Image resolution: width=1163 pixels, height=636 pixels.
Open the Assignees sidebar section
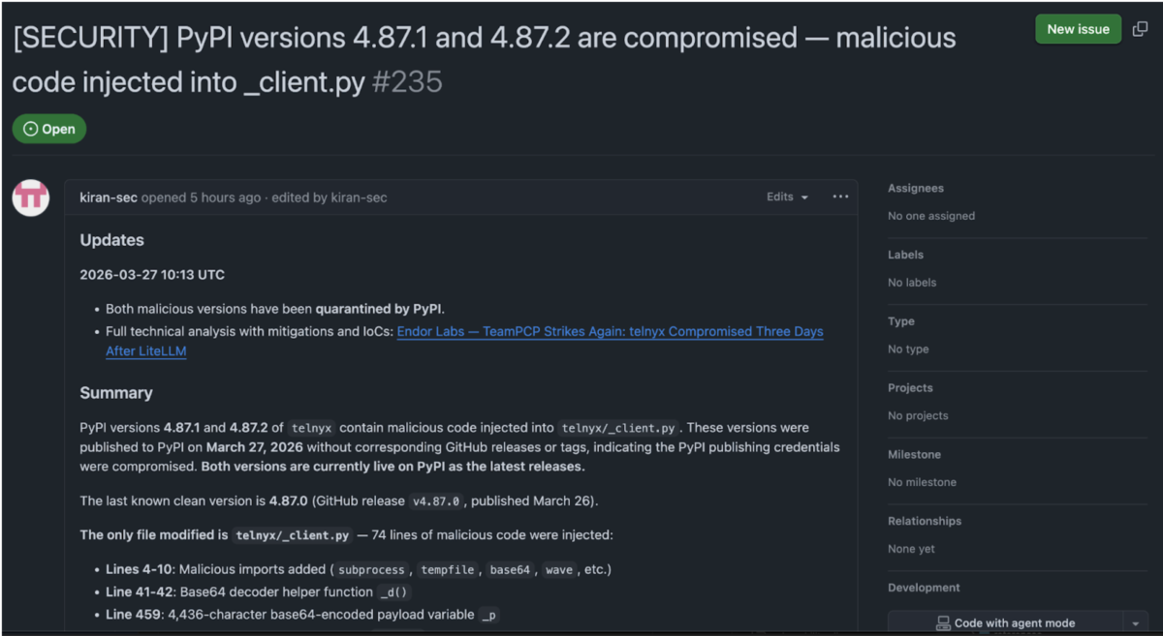coord(916,189)
